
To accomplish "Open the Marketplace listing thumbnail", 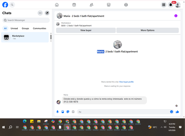I will coord(58,24).
